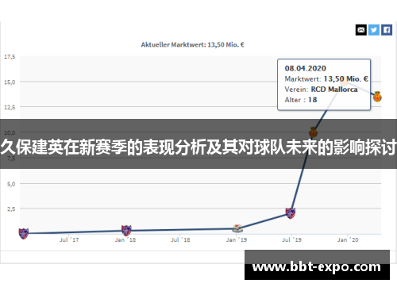Click the tooltip line 'Verein: RCD Mallorca'
This screenshot has height=287, width=397.
click(x=321, y=90)
